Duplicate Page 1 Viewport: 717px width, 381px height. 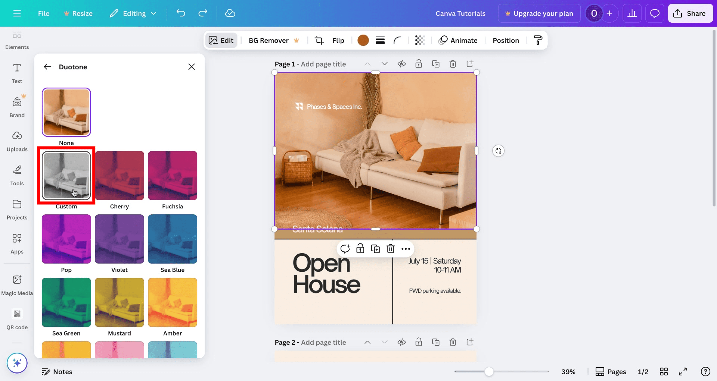[x=436, y=64]
